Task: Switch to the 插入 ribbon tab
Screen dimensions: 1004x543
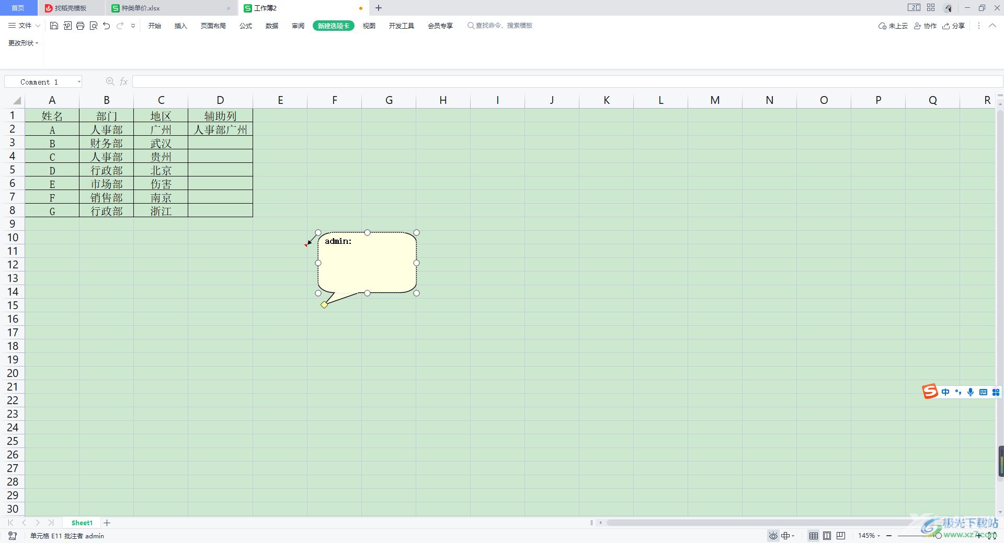Action: (180, 26)
